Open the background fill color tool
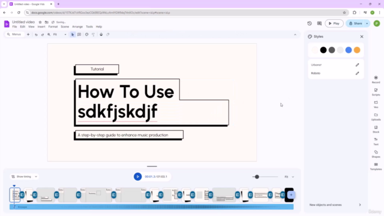The image size is (384, 216). [101, 35]
